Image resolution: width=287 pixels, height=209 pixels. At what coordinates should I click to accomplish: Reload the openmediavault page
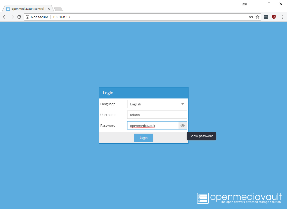click(x=19, y=17)
